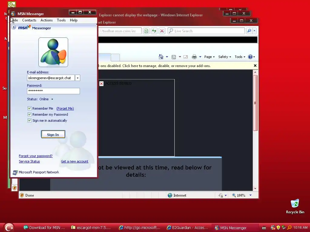Click the Internet zone globe icon
Viewport: 310px width, 232px height.
coord(170,195)
